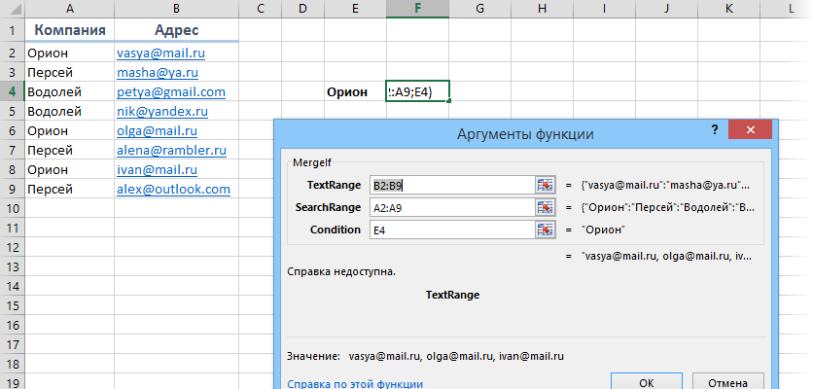Click the Компания header cell
This screenshot has width=813, height=389.
coord(70,30)
